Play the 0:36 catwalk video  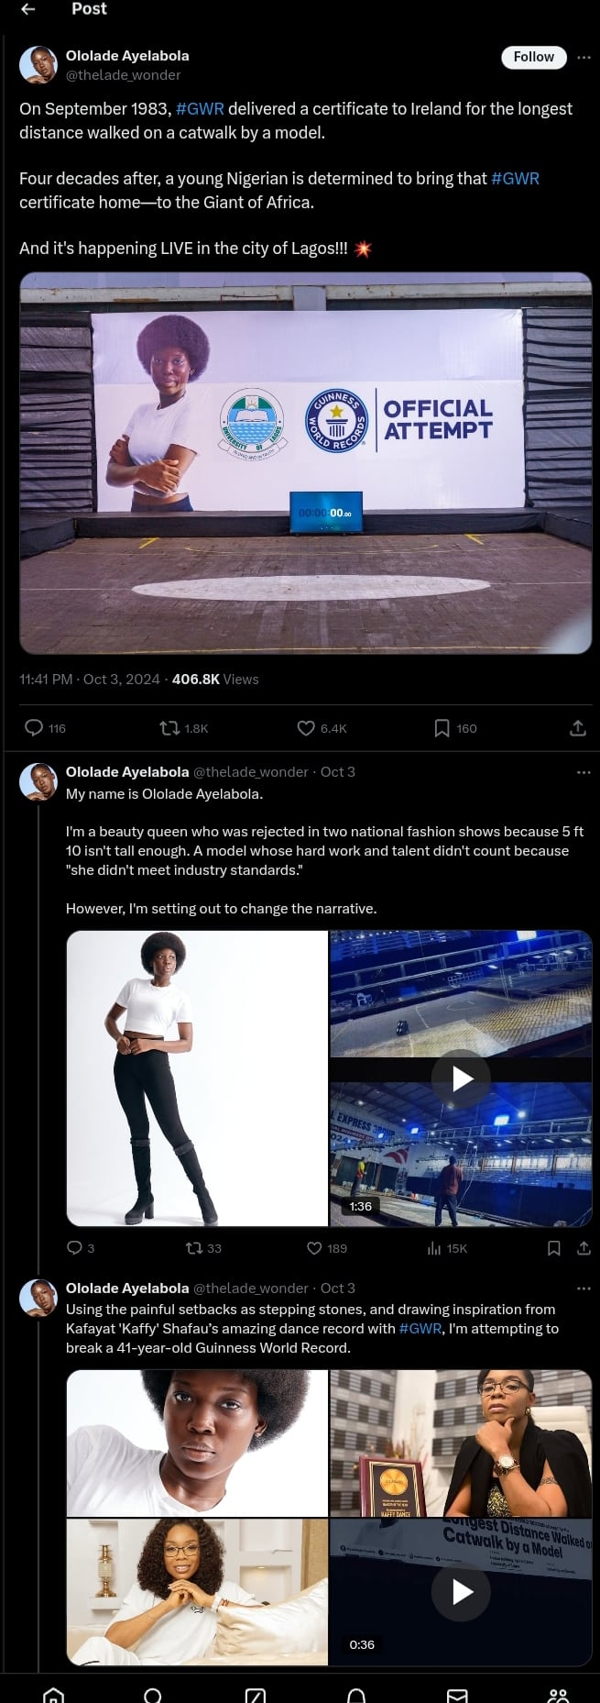click(x=462, y=1591)
